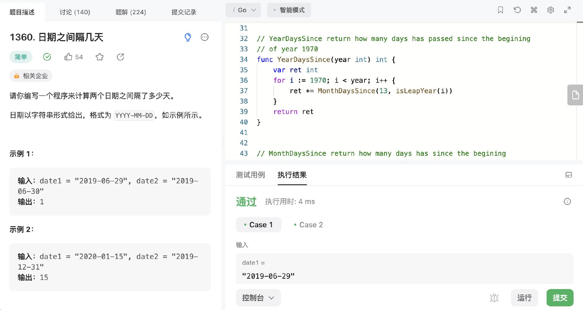The image size is (583, 310).
Task: Expand the 相关企业 companies tag
Action: pyautogui.click(x=31, y=76)
